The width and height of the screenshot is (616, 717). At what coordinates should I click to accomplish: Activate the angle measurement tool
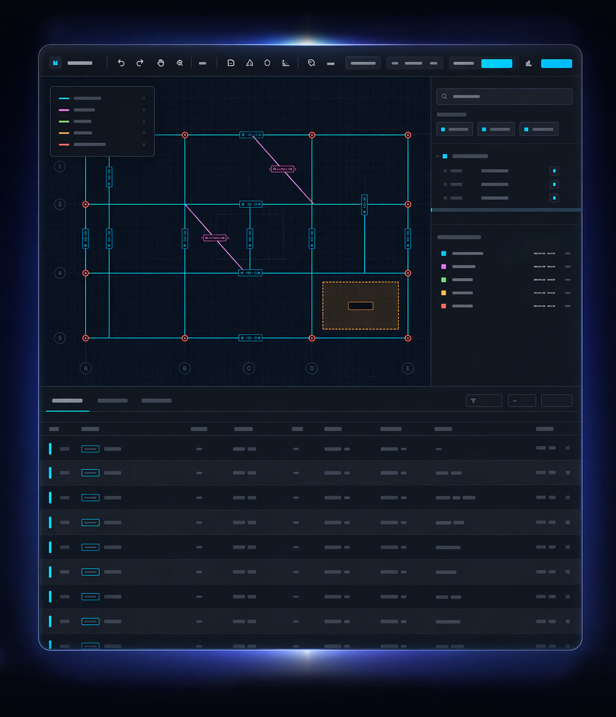(x=286, y=63)
